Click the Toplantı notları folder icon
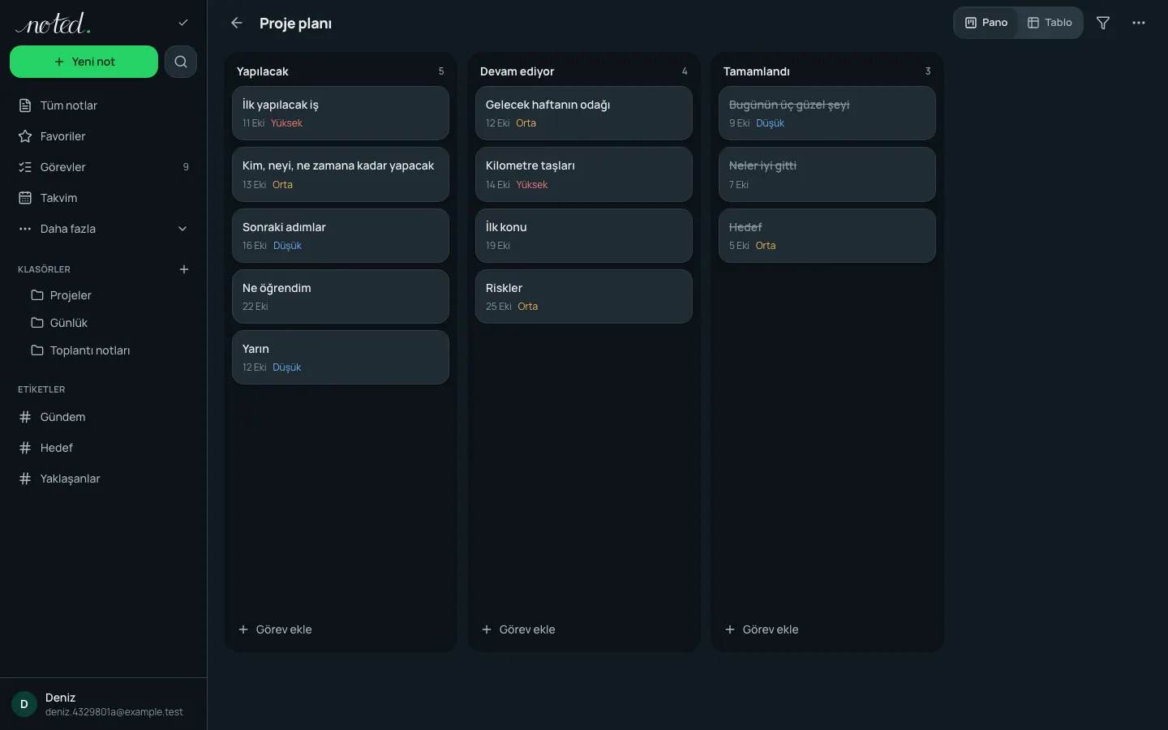 pos(37,350)
